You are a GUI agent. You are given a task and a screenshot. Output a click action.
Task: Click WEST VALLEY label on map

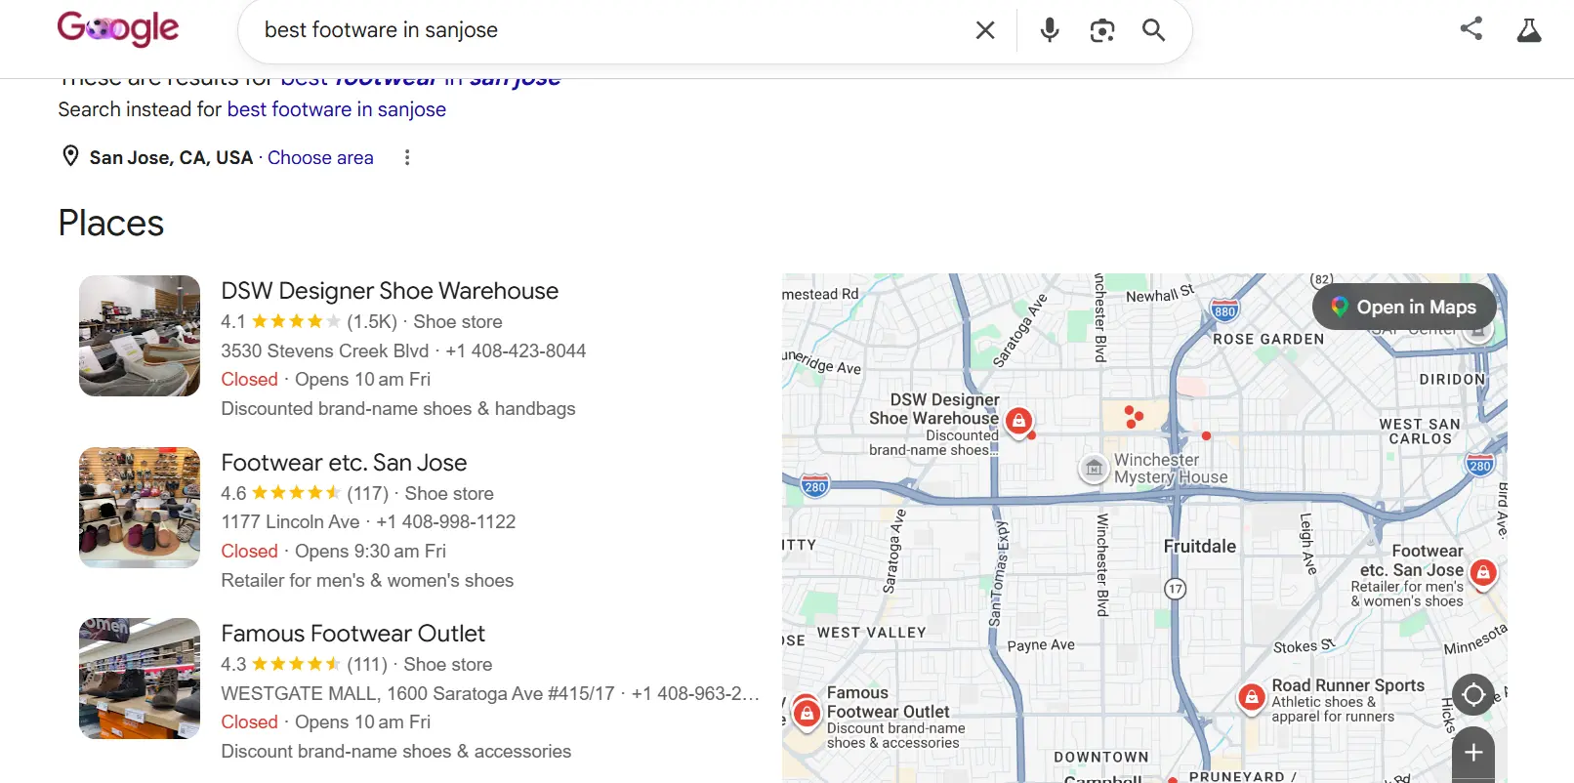click(871, 633)
